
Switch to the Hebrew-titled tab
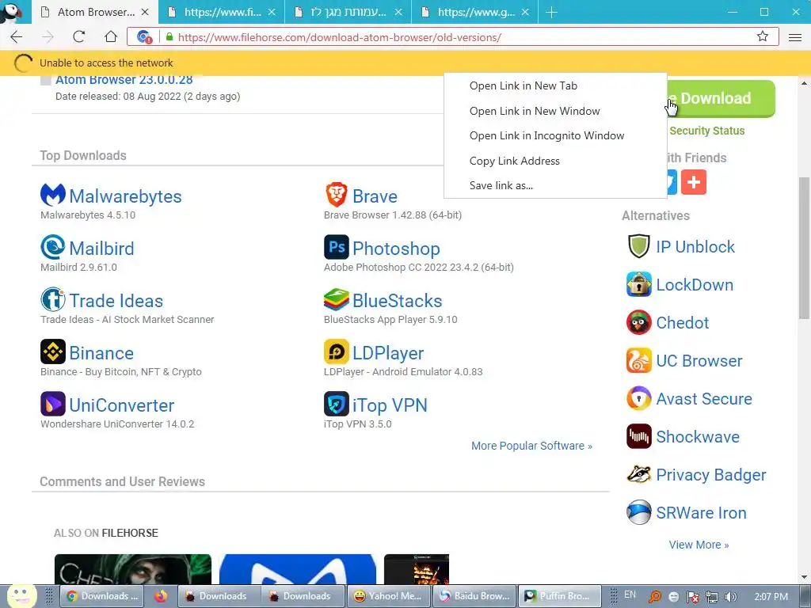tap(348, 12)
